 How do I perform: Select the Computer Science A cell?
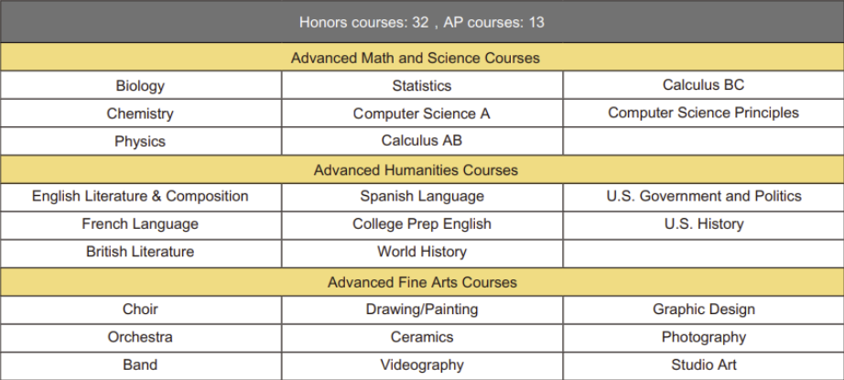coord(422,114)
